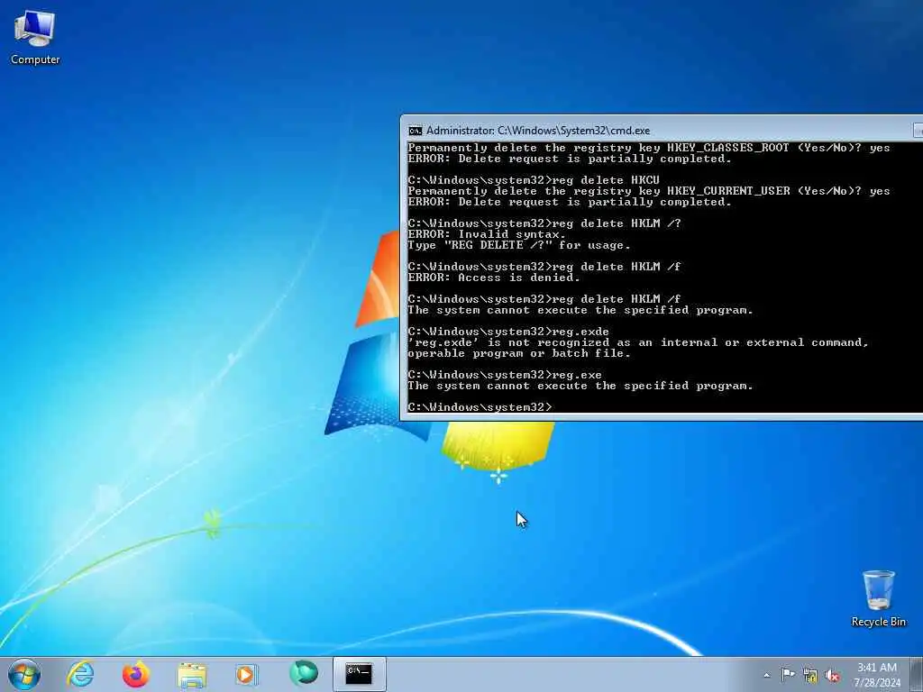Screen dimensions: 923x692
Task: Open the Computer desktop icon
Action: point(35,36)
